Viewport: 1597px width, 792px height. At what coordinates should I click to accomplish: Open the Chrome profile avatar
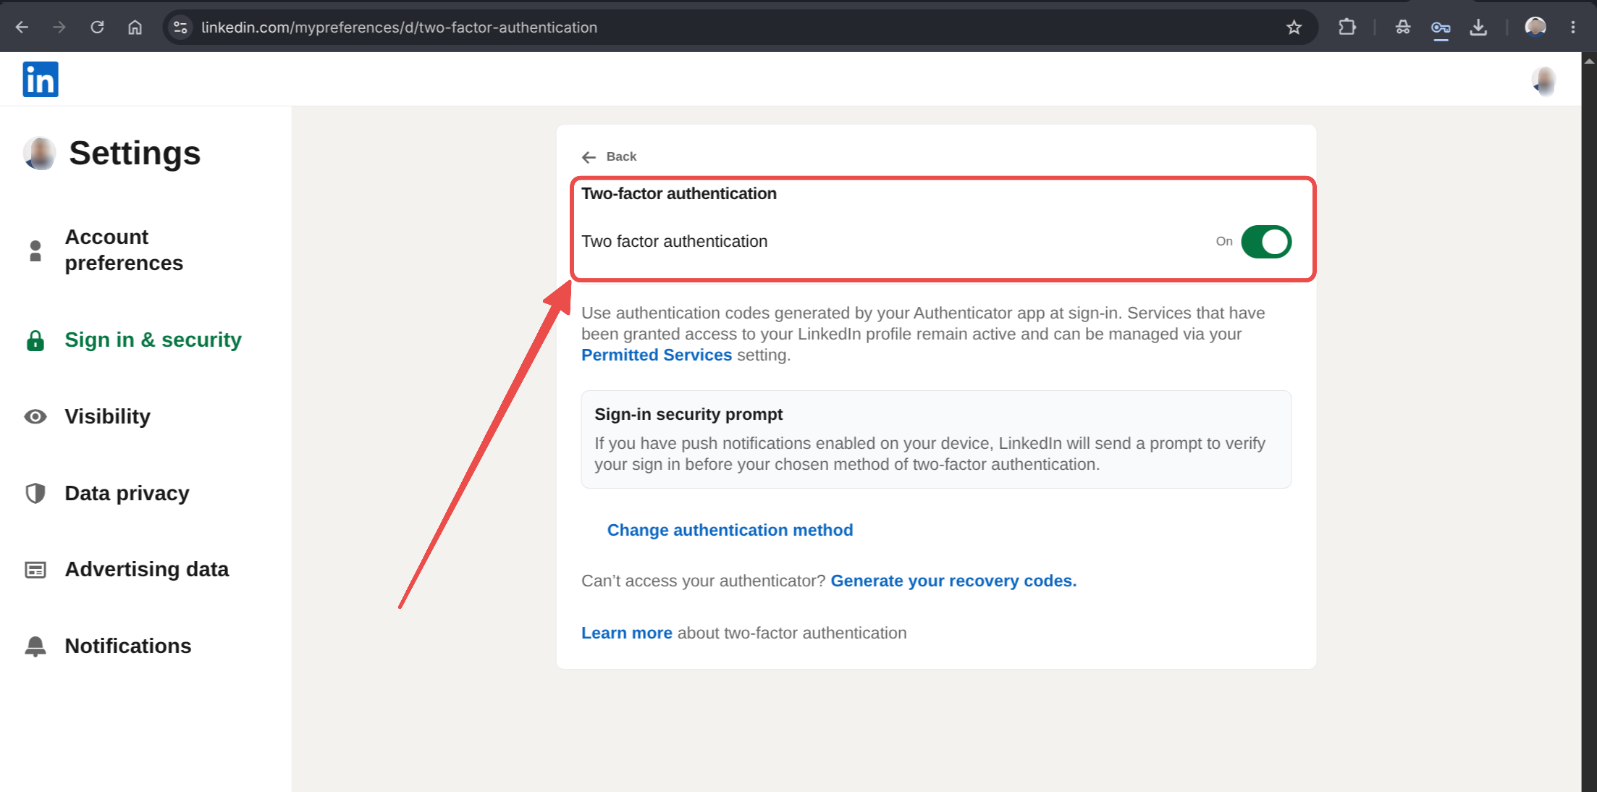(x=1535, y=28)
